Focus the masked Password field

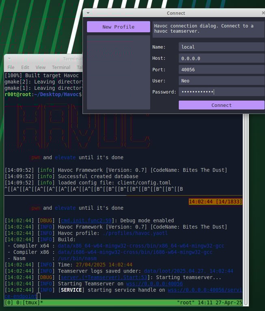(222, 92)
